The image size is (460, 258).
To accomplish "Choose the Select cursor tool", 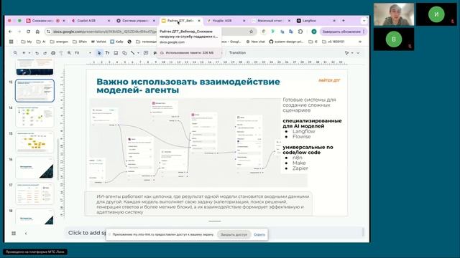I will [x=99, y=53].
